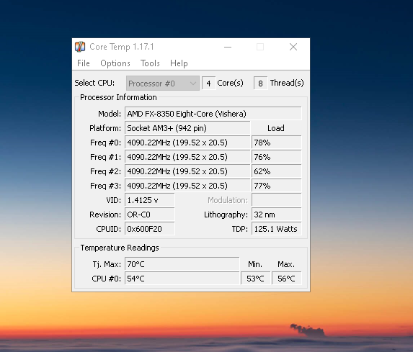The image size is (413, 352).
Task: Click the Freq #1 frequency value
Action: pyautogui.click(x=187, y=157)
